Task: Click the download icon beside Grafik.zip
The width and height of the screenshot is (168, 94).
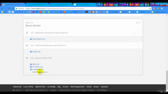Action: coord(31,51)
